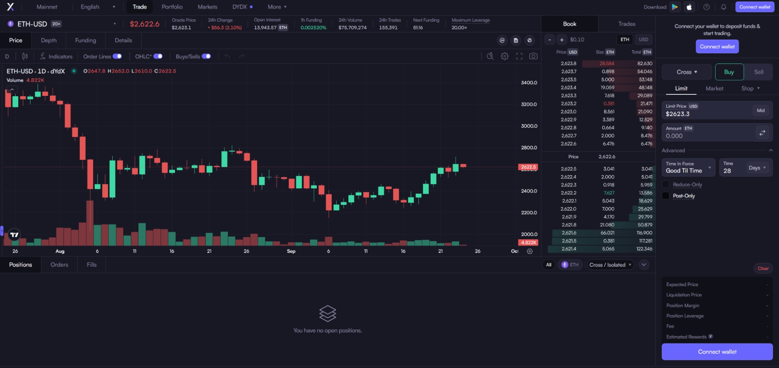Undo last chart action
Screen dimensions: 779x368
pos(227,57)
